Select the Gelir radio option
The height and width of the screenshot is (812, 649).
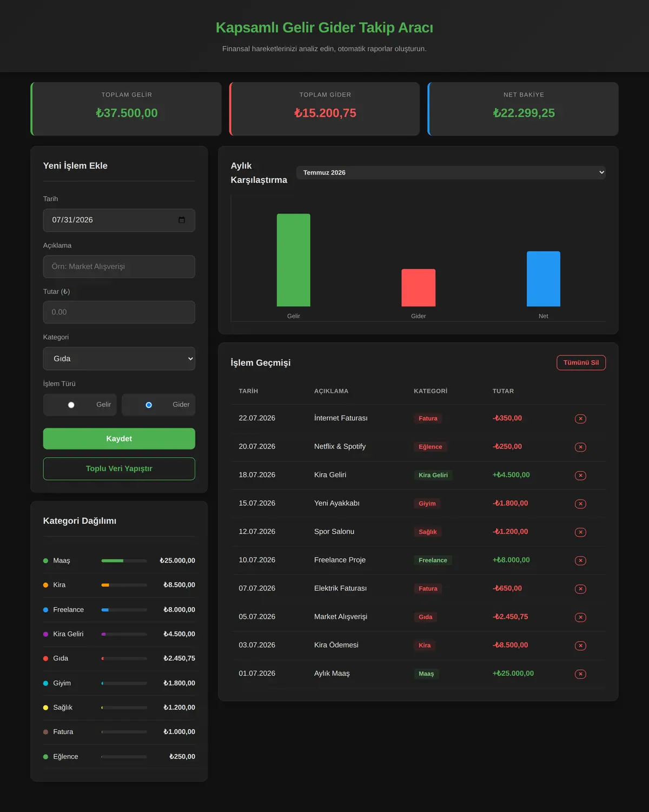pos(71,405)
